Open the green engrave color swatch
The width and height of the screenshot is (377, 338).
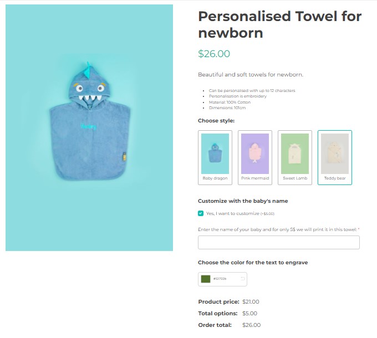(206, 279)
